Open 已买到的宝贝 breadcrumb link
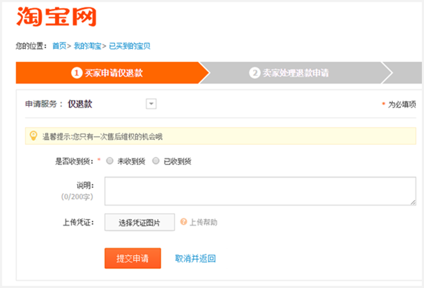Screen dimensions: 424x288 130,46
